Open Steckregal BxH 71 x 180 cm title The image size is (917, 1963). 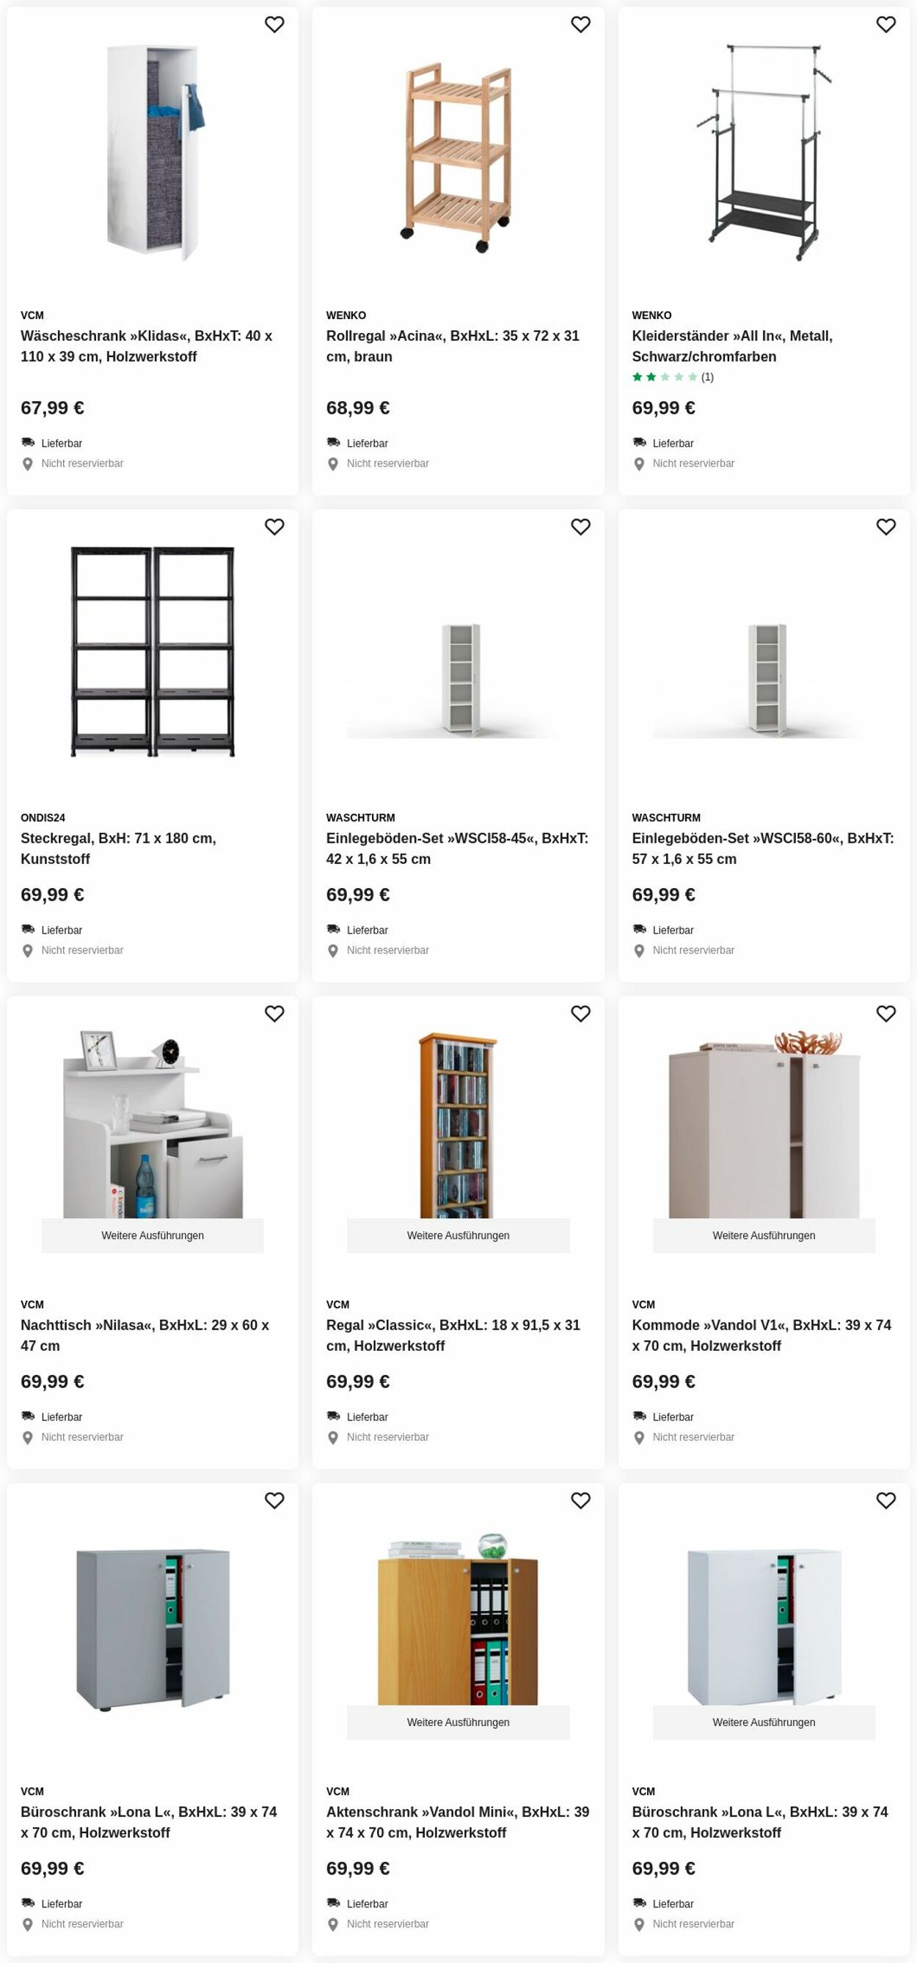click(118, 848)
